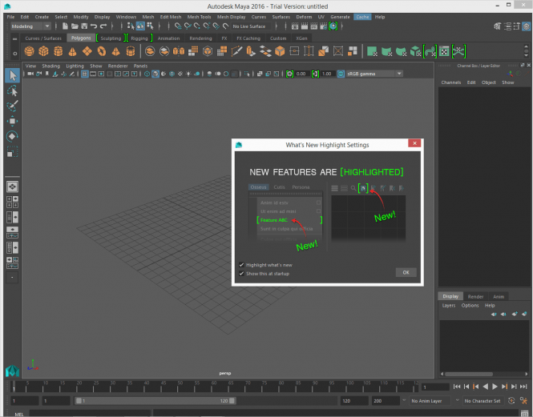The image size is (533, 417).
Task: Open the Deform menu
Action: 304,17
